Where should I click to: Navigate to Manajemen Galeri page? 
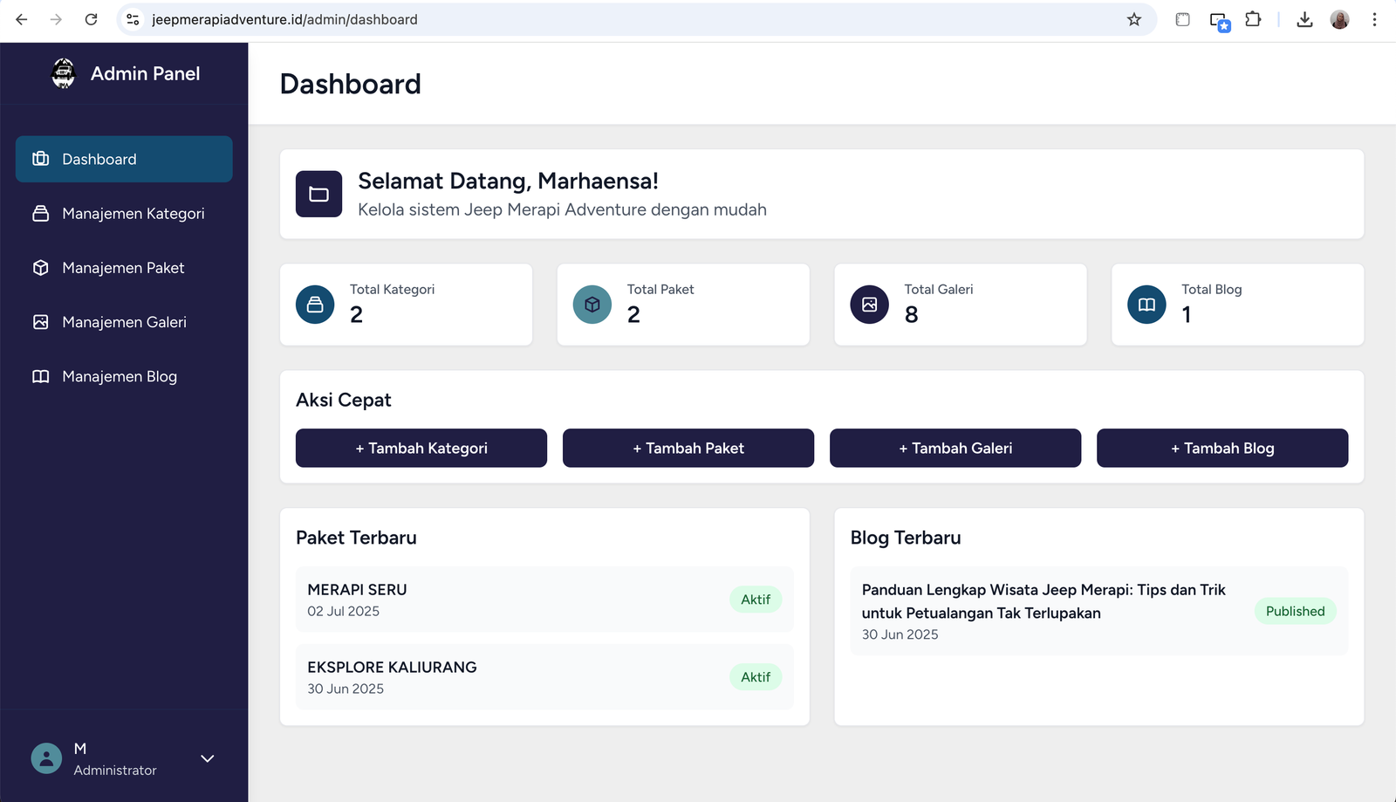[x=124, y=322]
